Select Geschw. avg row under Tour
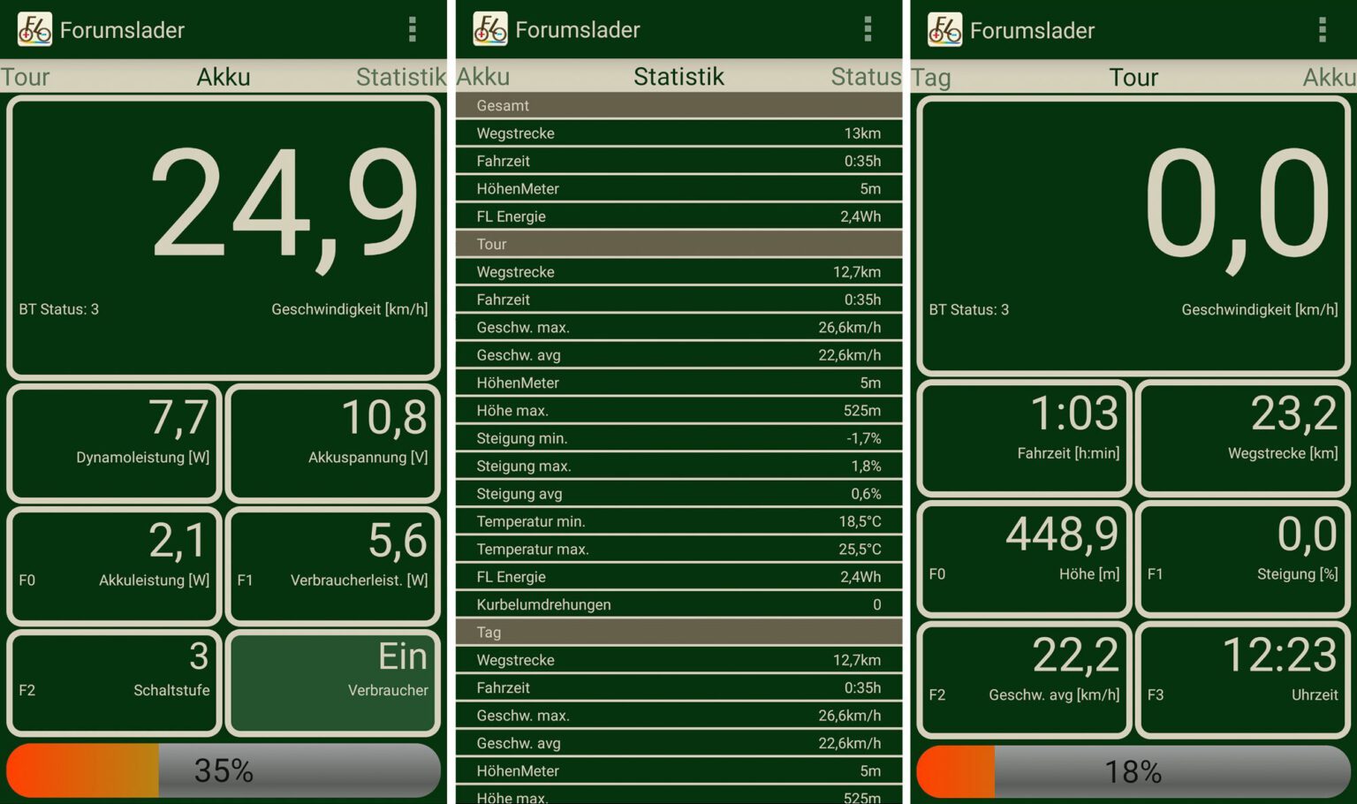Viewport: 1357px width, 804px height. point(678,355)
